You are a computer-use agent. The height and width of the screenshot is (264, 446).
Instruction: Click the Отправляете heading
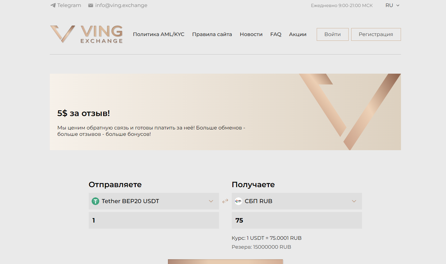point(115,185)
